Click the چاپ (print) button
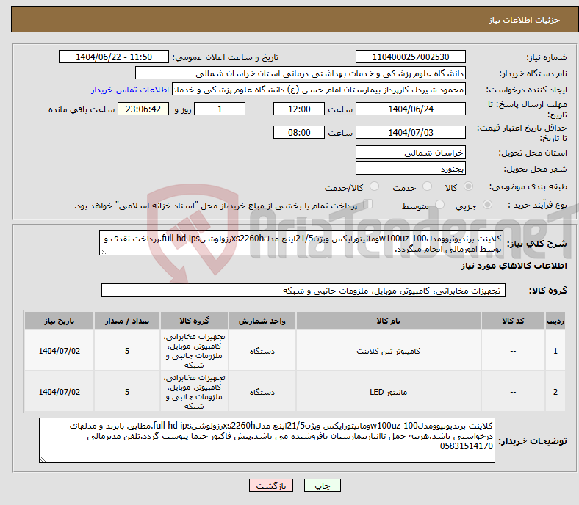 [x=322, y=485]
